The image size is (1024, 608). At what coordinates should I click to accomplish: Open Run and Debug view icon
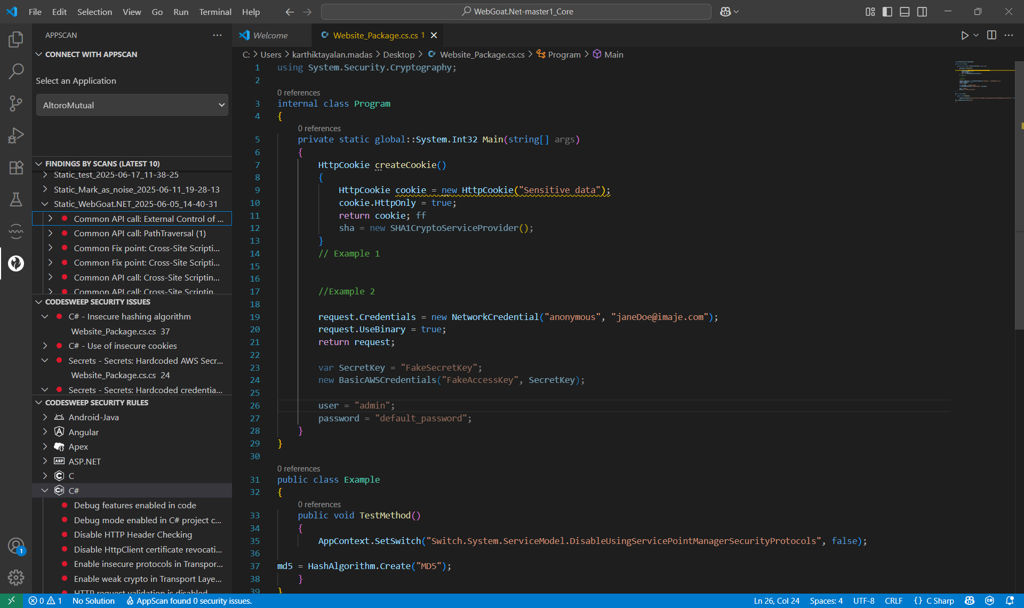[16, 135]
